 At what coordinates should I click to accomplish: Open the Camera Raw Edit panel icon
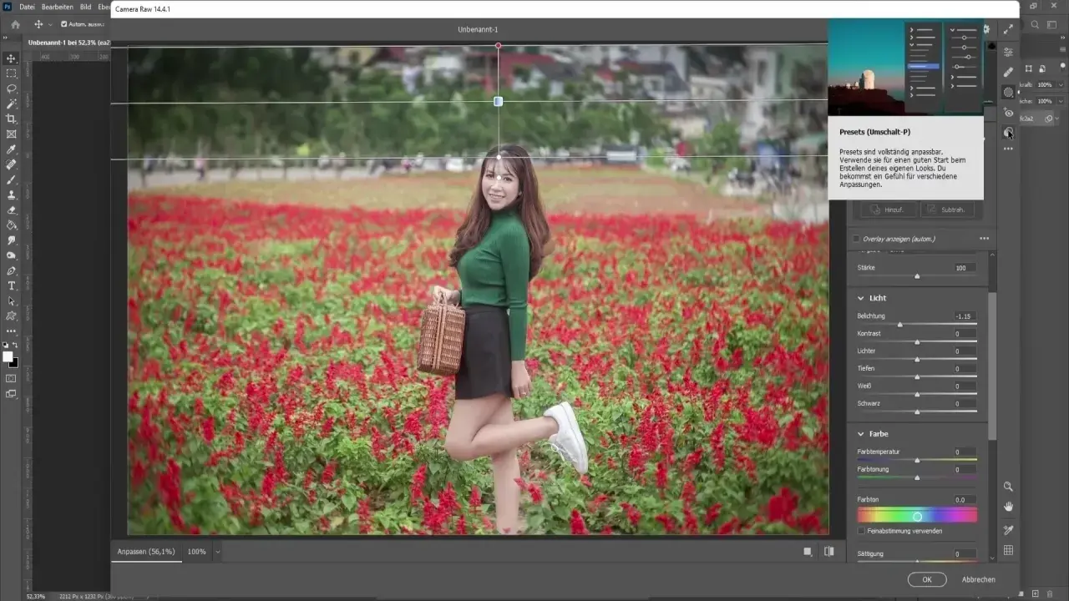pyautogui.click(x=1009, y=52)
